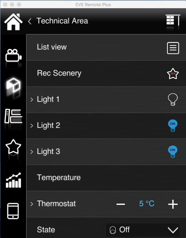The image size is (186, 238).
Task: Open the tablet device icon
Action: [13, 211]
